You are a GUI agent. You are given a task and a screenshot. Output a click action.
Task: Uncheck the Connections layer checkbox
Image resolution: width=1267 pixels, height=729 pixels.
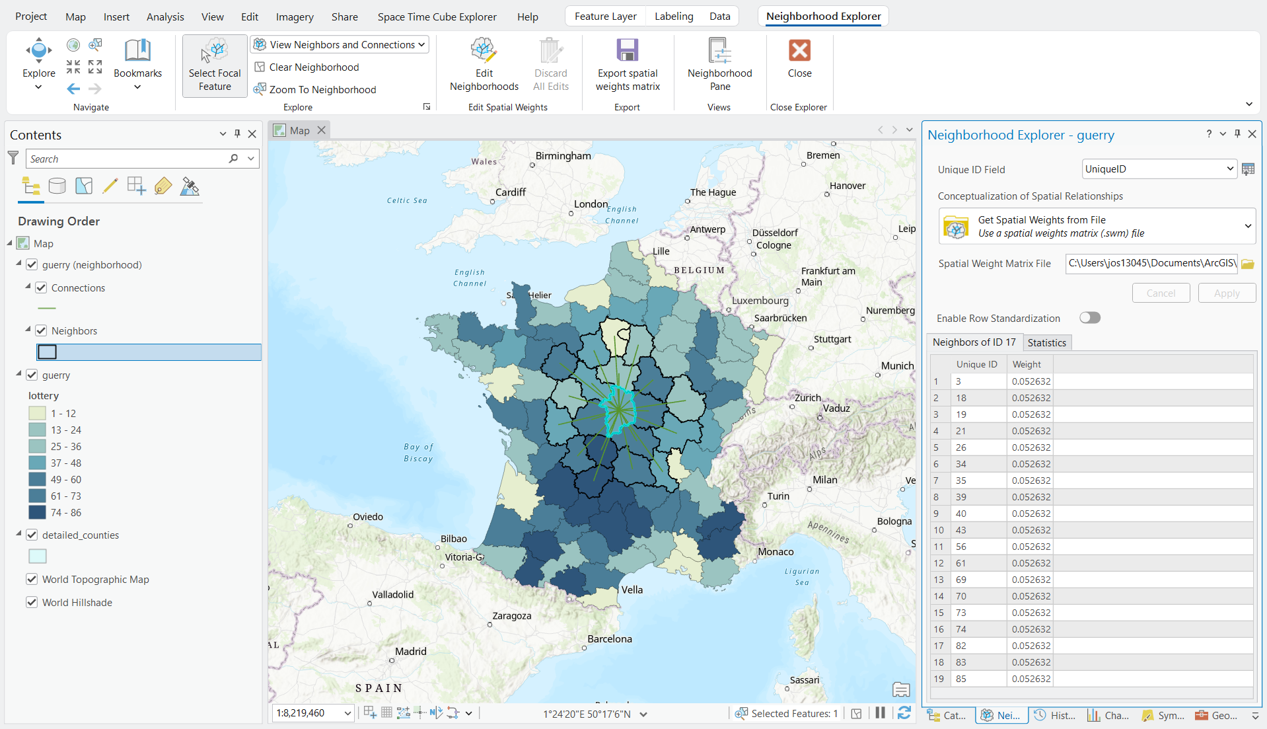point(41,288)
